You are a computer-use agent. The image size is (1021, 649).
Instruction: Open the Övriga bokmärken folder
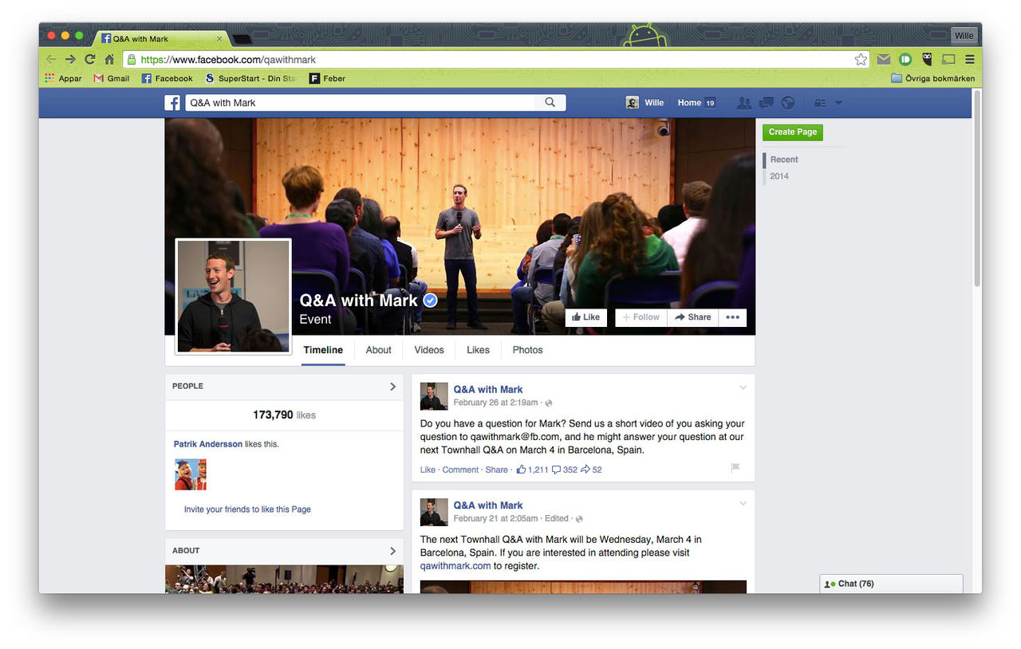coord(932,78)
